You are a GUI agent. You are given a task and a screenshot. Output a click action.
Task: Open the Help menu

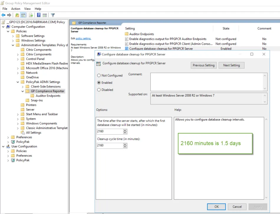click(38, 9)
